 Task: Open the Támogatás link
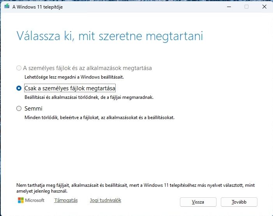(x=66, y=200)
